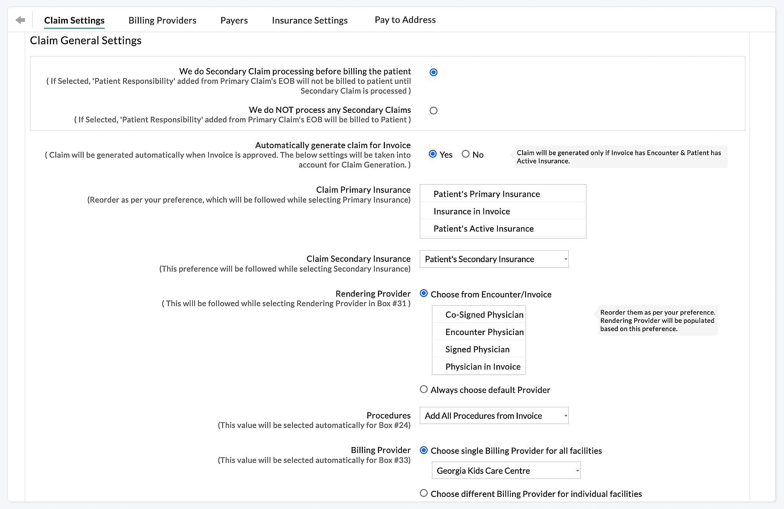Enable 'Choose different Billing Provider for individual facilities'
This screenshot has width=784, height=509.
pos(424,493)
